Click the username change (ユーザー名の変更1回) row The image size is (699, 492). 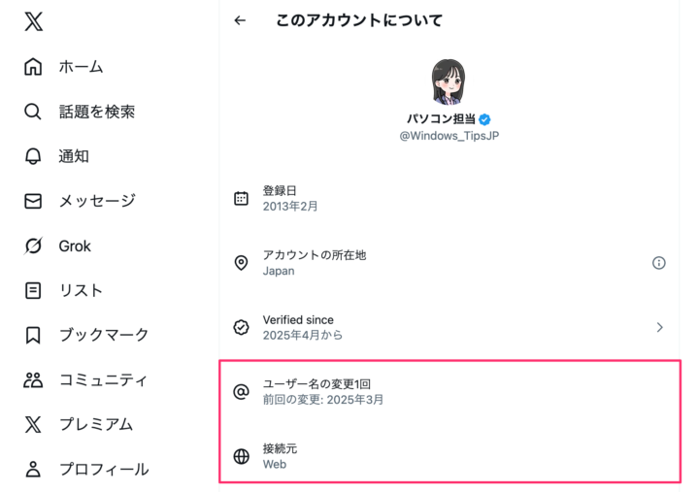pos(449,391)
